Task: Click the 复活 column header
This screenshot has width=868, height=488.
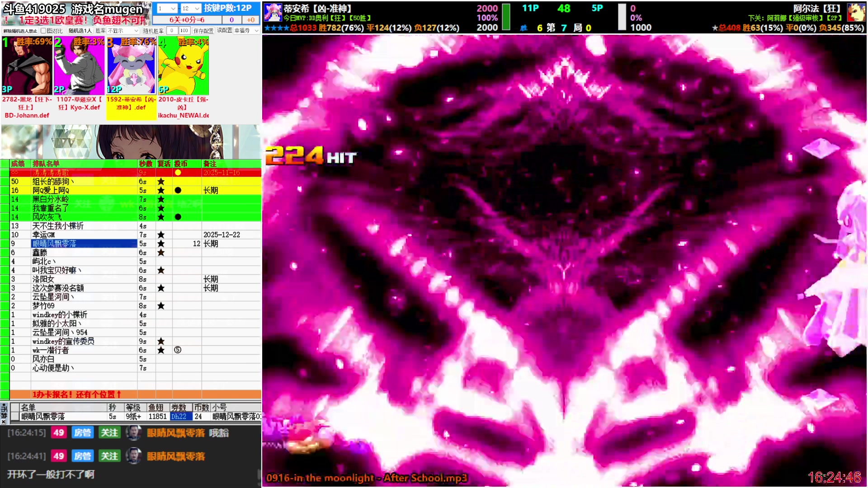Action: click(x=164, y=164)
